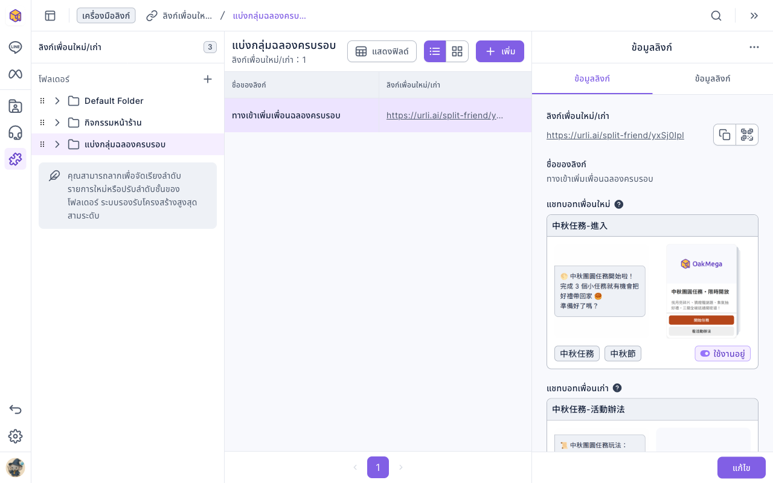Open the search magnifier icon
Viewport: 773px width, 483px height.
(716, 16)
